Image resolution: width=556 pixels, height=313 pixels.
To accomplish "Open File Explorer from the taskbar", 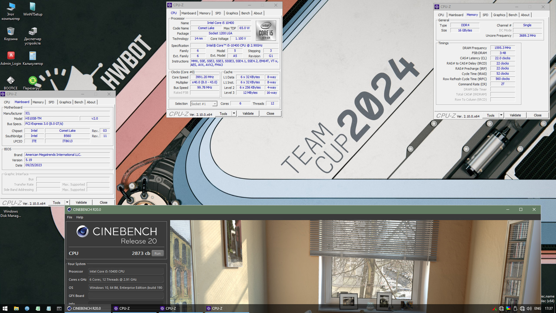I will [x=16, y=308].
